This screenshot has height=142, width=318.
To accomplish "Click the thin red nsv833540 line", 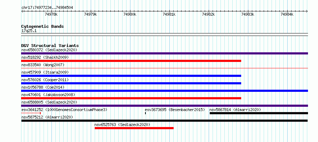I will click(164, 68).
